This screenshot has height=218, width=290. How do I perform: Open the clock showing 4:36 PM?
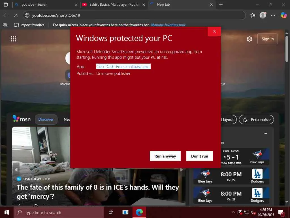pos(266,212)
